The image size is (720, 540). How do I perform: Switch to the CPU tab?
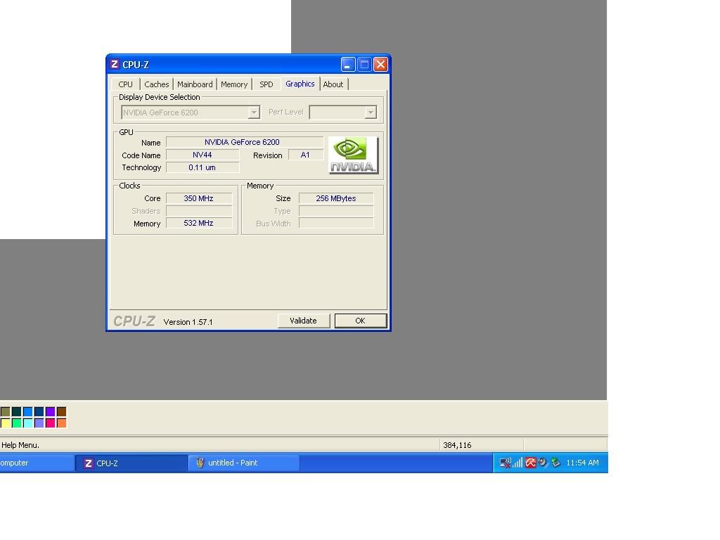coord(125,84)
